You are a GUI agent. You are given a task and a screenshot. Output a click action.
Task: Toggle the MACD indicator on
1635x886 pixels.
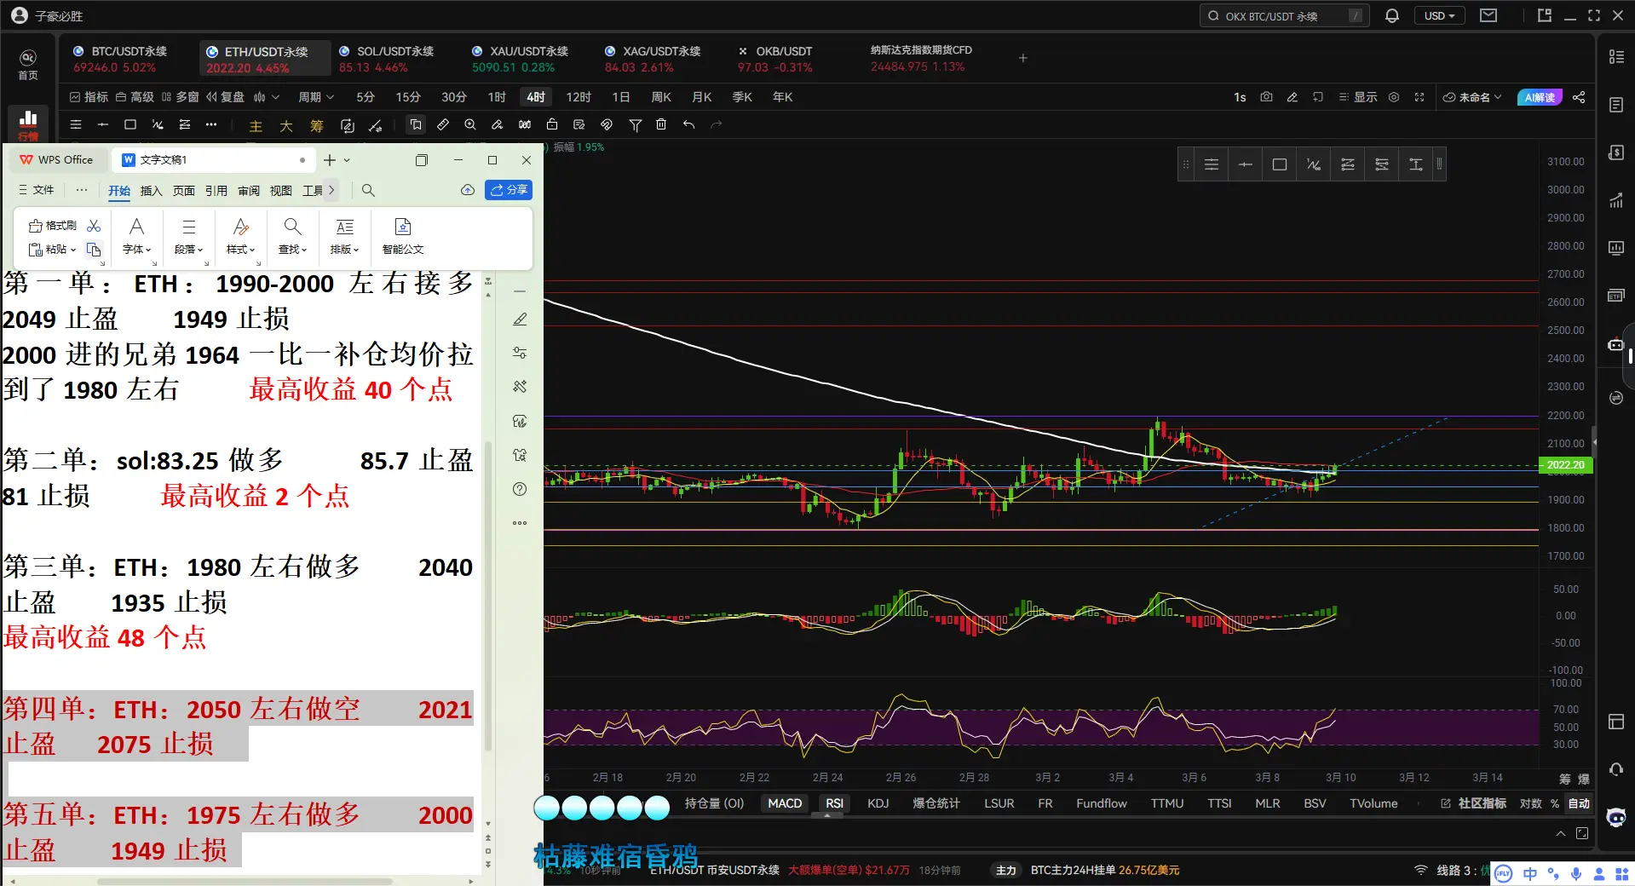pyautogui.click(x=785, y=803)
